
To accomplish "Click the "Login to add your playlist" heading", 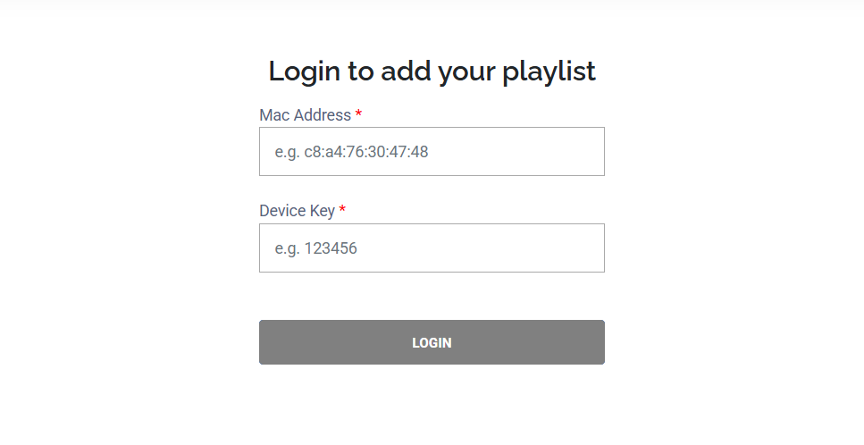I will (x=432, y=71).
